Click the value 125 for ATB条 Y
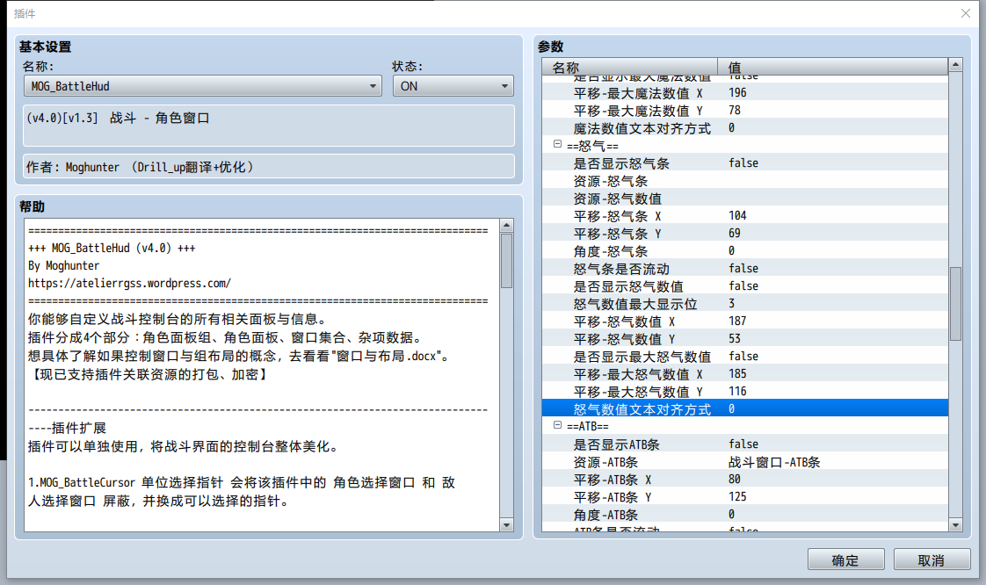 click(x=737, y=497)
